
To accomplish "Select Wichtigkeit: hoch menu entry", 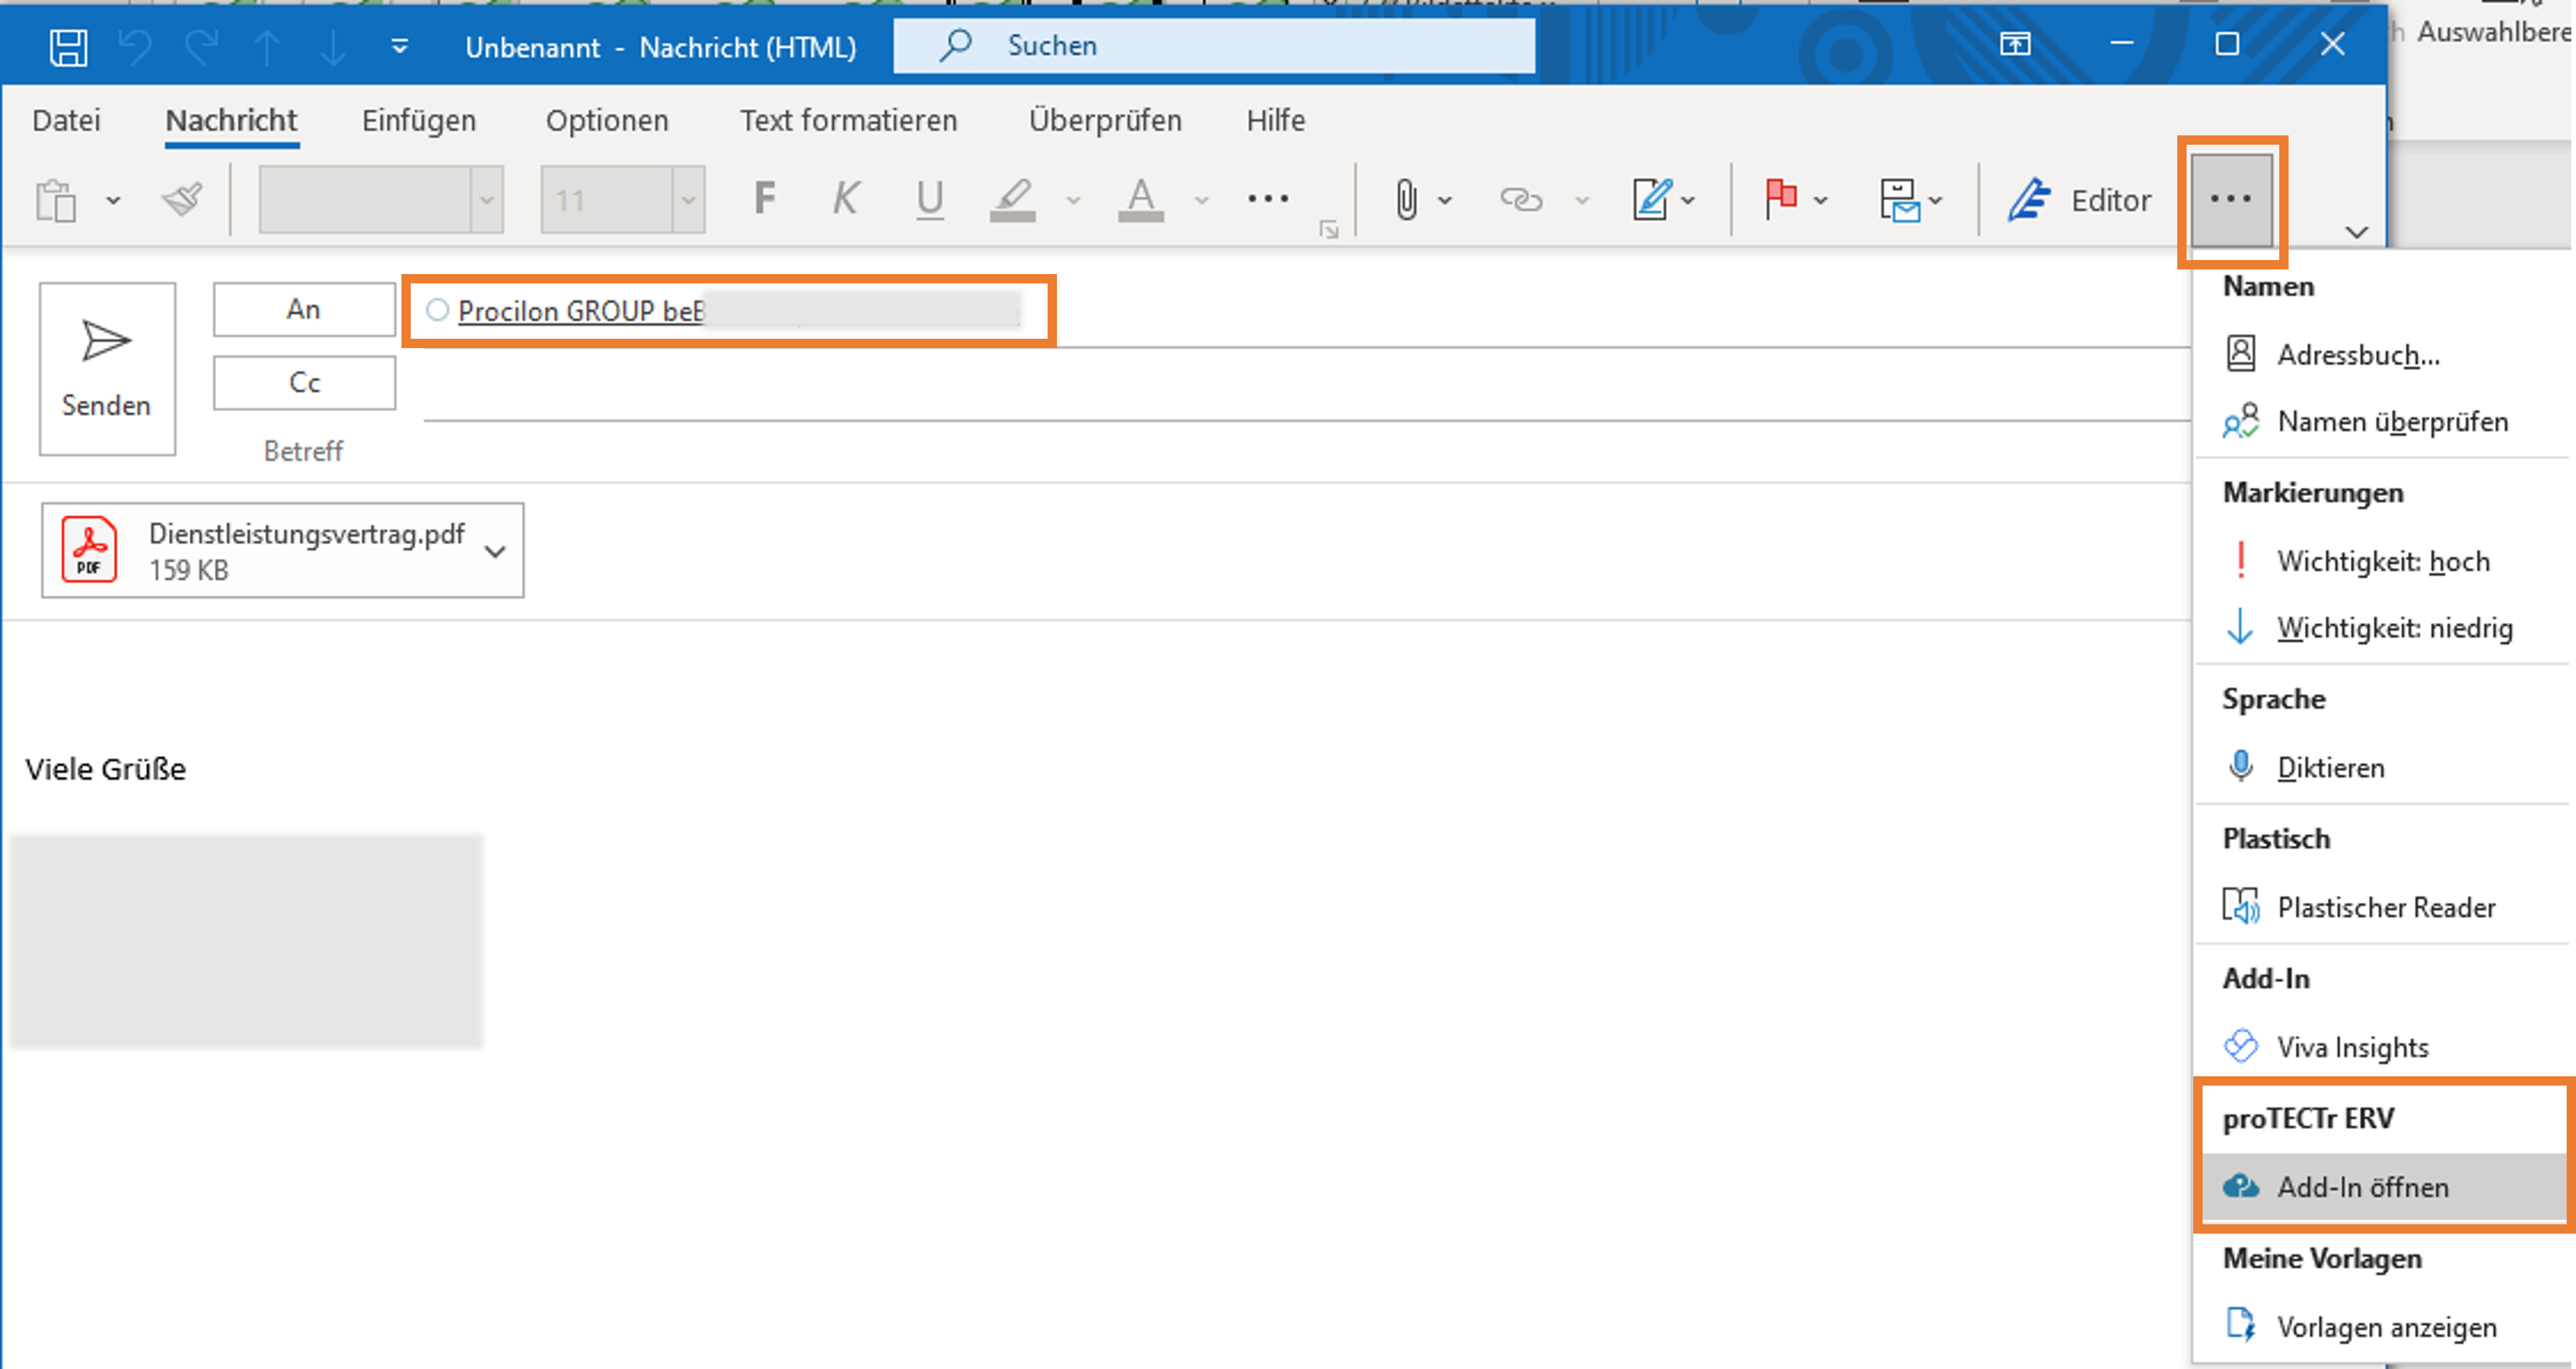I will pos(2382,561).
